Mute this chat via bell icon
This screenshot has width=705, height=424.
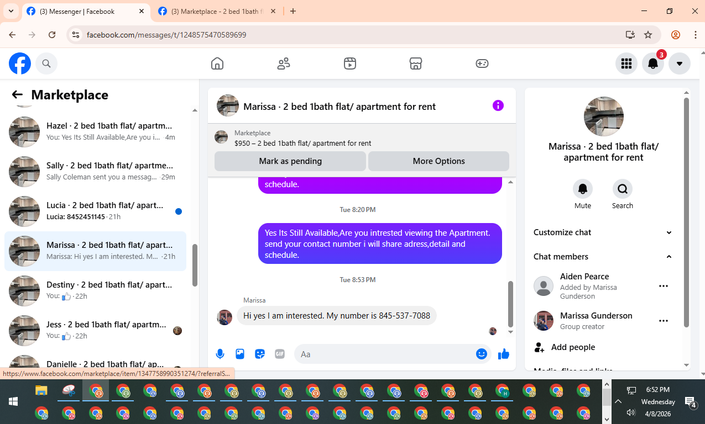coord(583,189)
